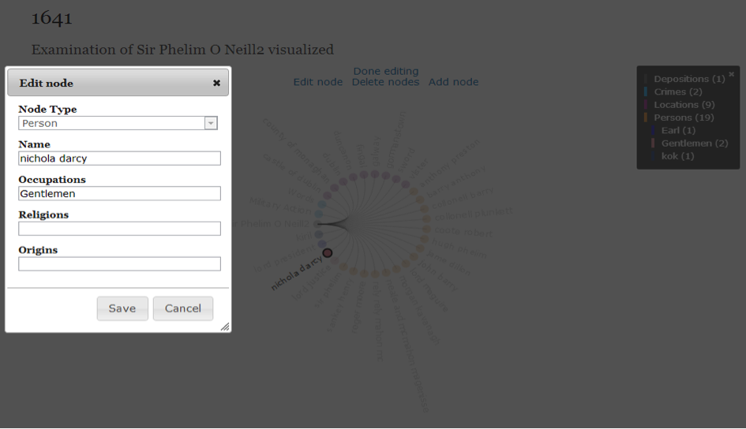This screenshot has height=429, width=746.
Task: Select the Origins text box
Action: (x=119, y=264)
